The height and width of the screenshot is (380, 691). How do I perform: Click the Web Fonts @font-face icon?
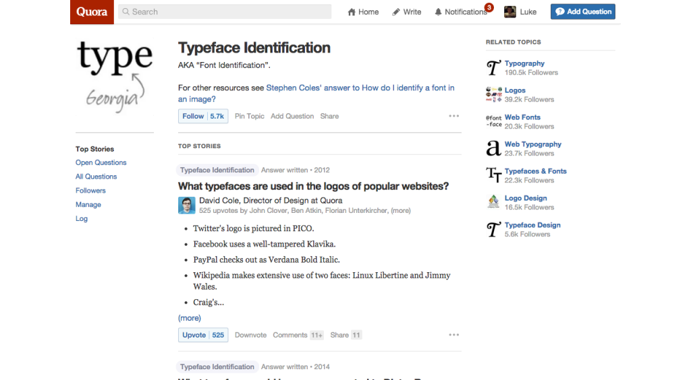pyautogui.click(x=493, y=121)
